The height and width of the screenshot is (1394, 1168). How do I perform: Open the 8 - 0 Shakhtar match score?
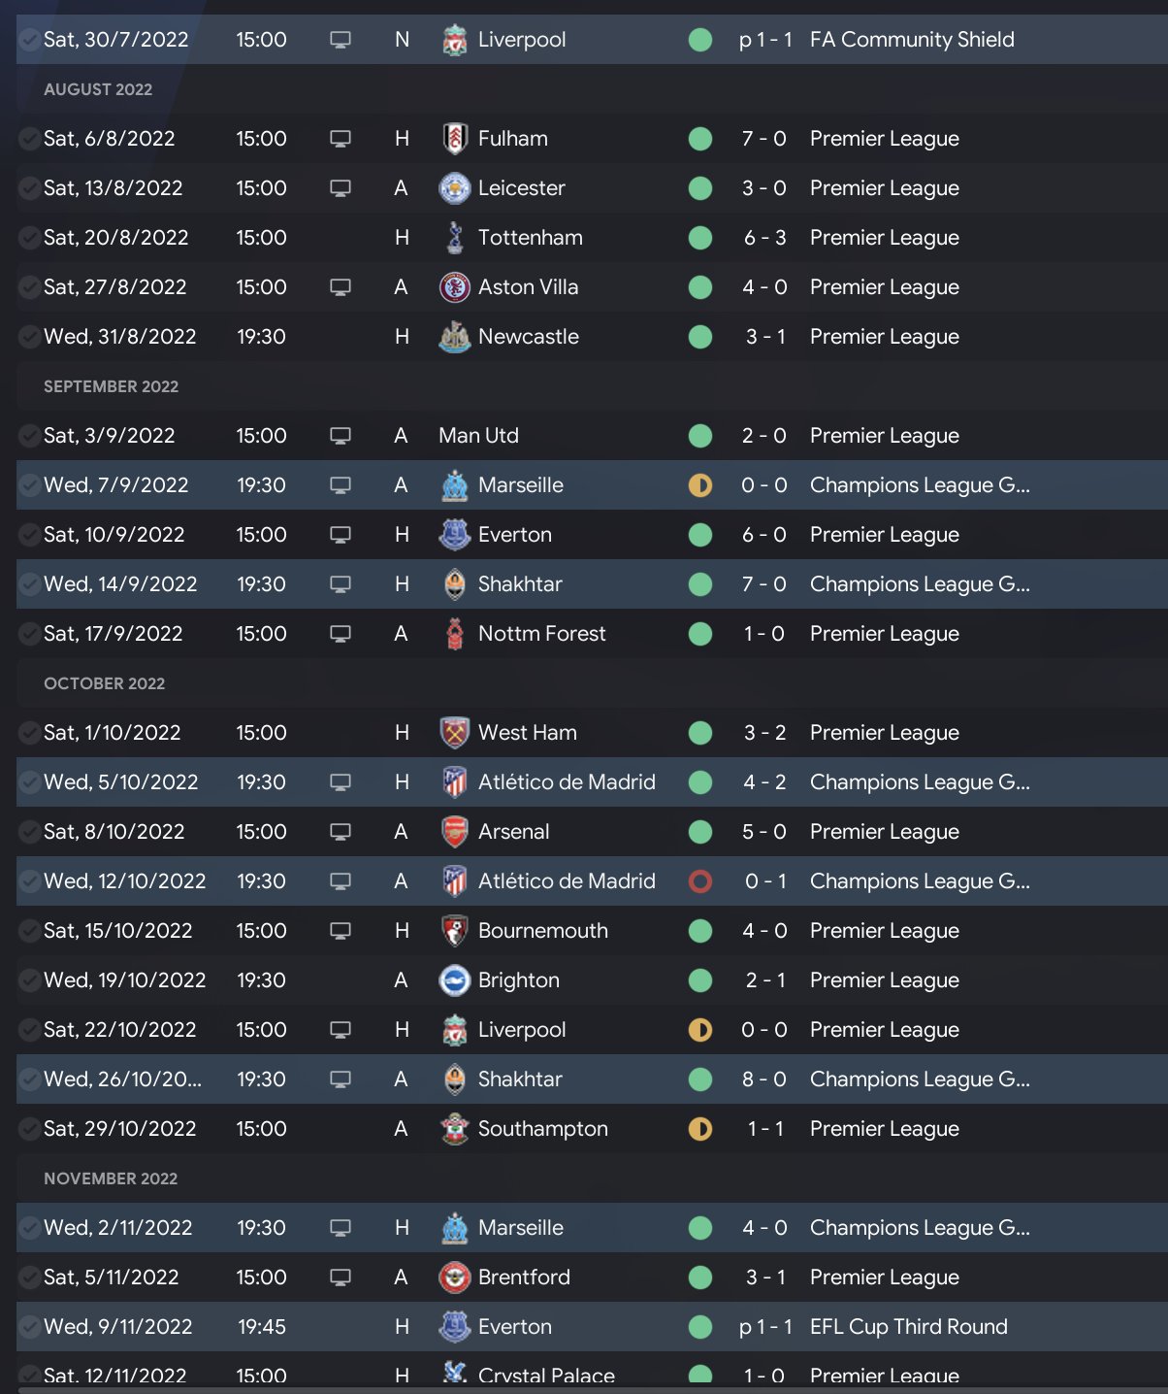click(x=764, y=1079)
